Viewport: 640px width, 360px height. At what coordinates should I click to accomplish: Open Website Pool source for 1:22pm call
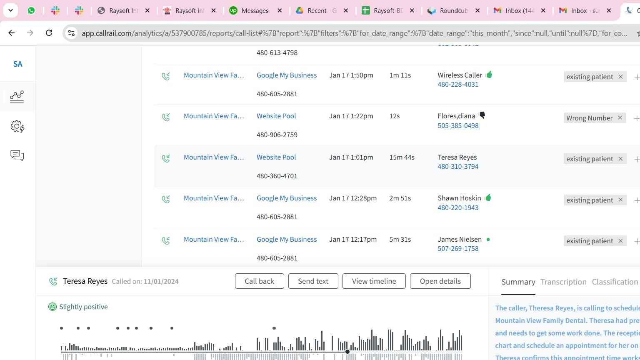point(276,116)
